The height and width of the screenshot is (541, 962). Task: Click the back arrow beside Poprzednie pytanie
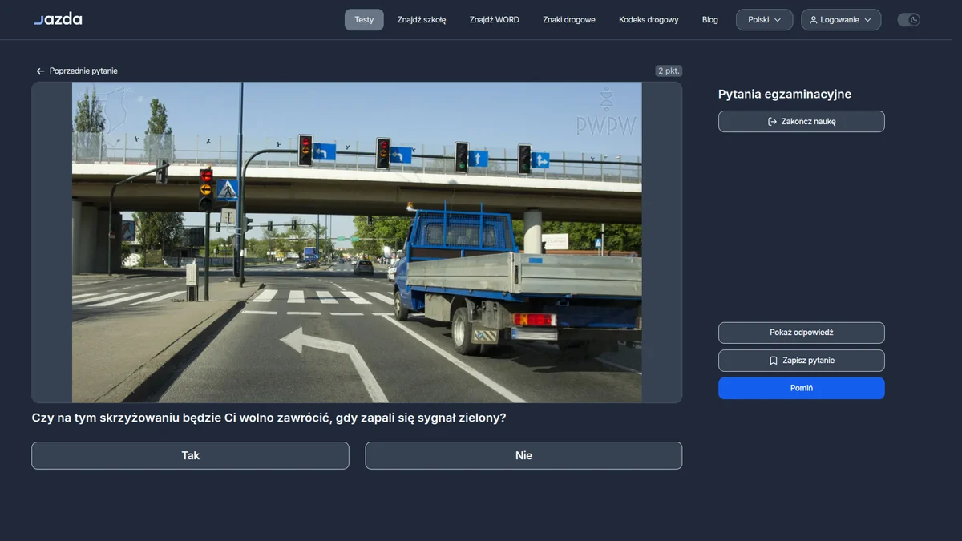pyautogui.click(x=40, y=71)
